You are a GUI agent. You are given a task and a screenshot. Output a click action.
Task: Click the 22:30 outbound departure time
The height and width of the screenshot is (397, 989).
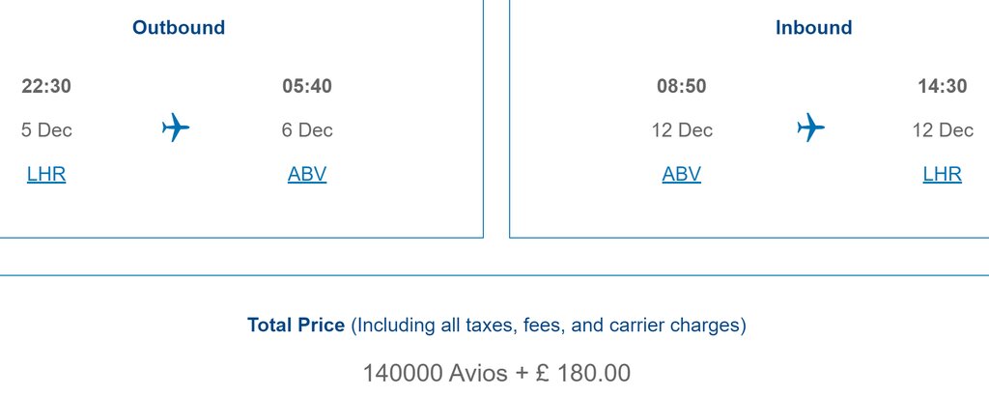(46, 86)
